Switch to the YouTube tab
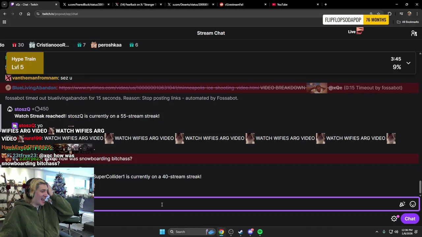This screenshot has width=422, height=237. (295, 5)
